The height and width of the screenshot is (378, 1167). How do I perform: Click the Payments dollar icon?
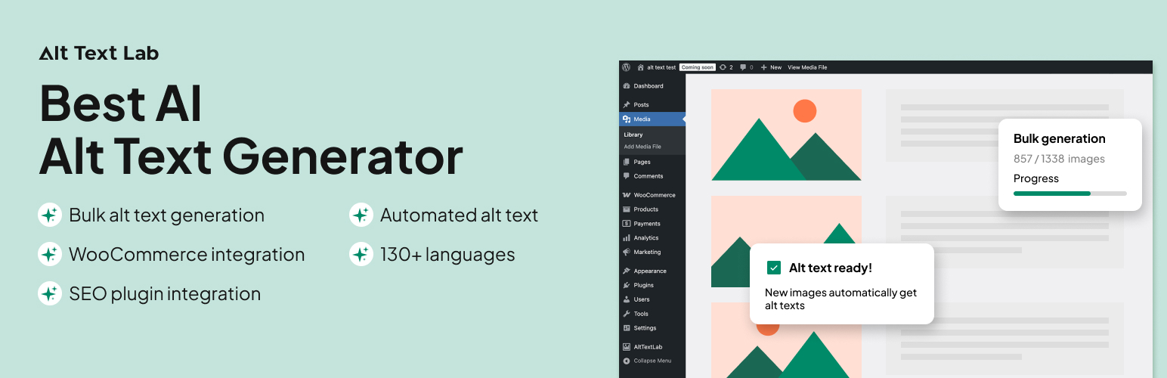627,224
